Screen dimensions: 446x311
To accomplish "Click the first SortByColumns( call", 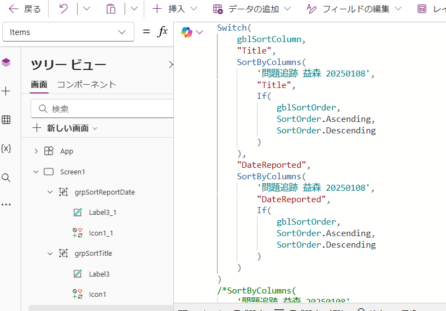I will [x=271, y=62].
